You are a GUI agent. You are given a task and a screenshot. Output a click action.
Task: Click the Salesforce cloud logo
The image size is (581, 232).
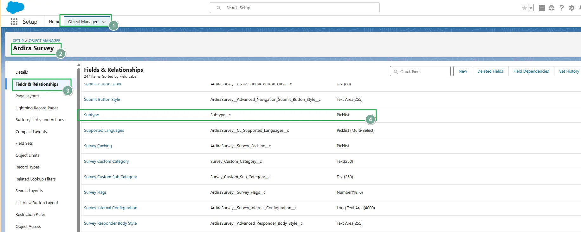coord(15,7)
